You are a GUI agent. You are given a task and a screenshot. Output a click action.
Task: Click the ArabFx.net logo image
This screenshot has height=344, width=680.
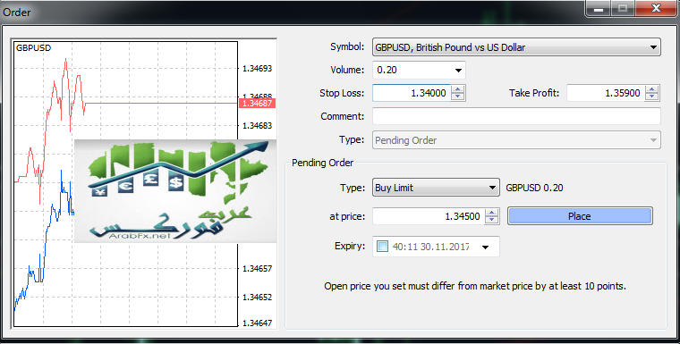(175, 191)
